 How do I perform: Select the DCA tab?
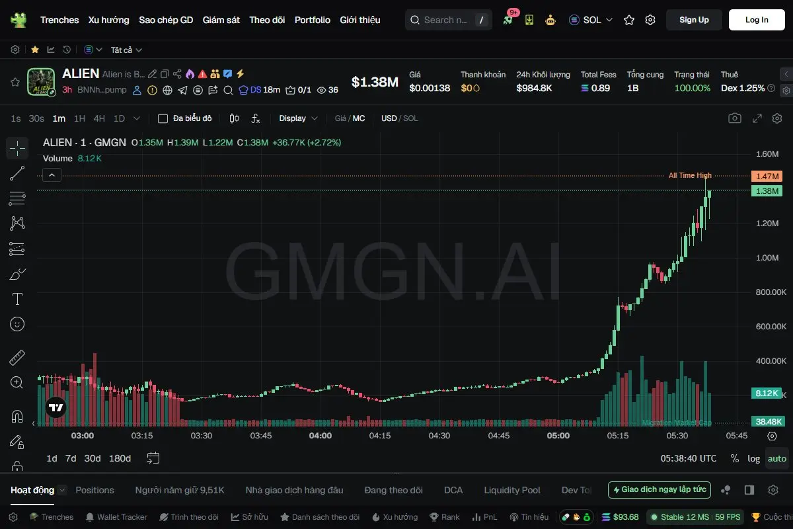pos(453,490)
